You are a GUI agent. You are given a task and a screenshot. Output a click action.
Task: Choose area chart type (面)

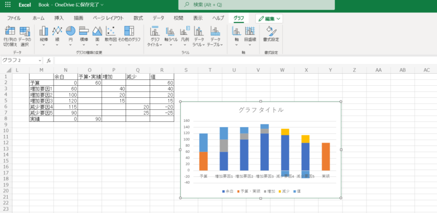97,37
